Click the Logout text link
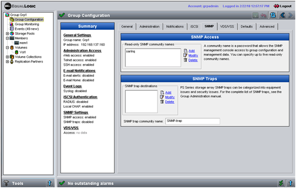296x188 pixels. click(286, 6)
